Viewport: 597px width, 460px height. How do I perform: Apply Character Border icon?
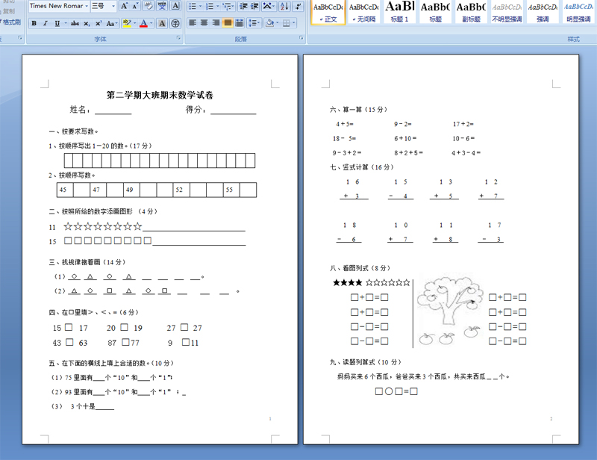pos(175,6)
